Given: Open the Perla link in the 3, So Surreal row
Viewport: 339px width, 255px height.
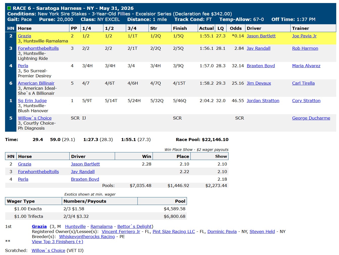Looking at the screenshot, I should click(23, 66).
